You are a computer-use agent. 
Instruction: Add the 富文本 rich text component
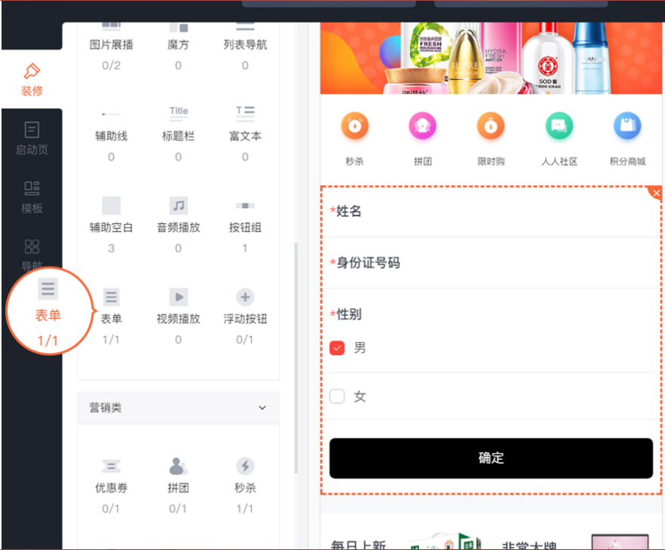click(245, 136)
